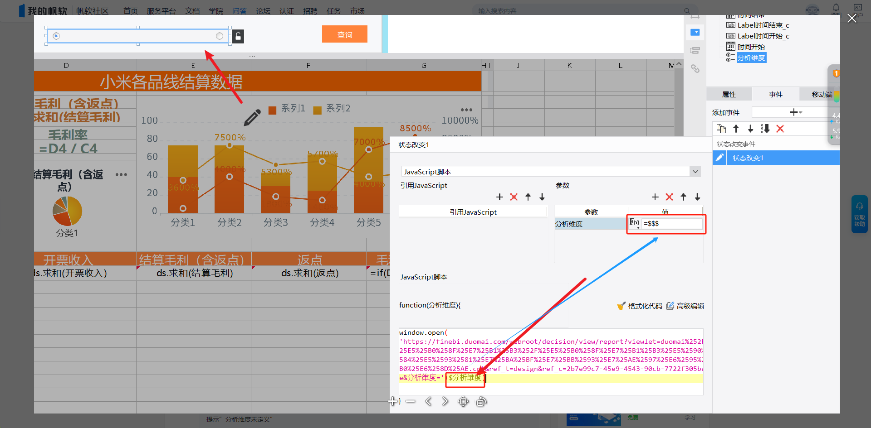Select the Label时间结束_c tree item

click(763, 25)
